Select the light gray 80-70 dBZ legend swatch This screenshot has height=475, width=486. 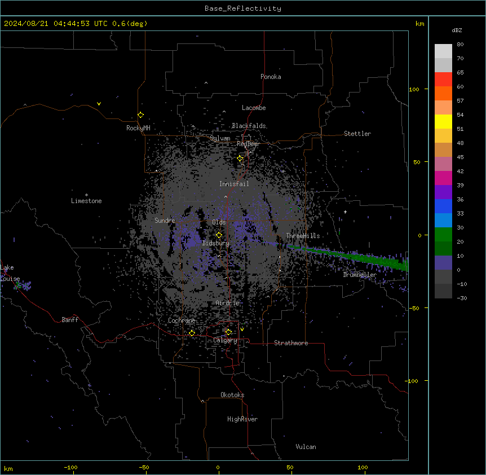coord(443,51)
